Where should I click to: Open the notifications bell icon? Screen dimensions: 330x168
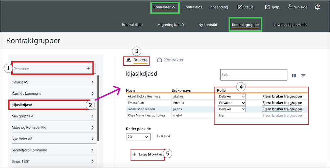[317, 7]
